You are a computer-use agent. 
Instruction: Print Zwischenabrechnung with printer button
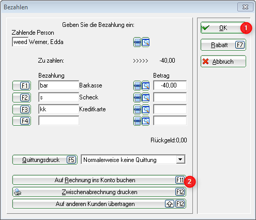click(99, 192)
